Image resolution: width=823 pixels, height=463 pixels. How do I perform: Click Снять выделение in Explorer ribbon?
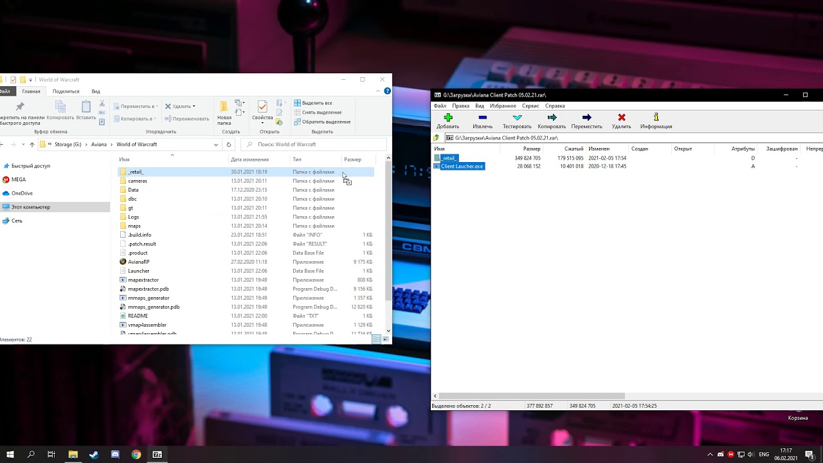(318, 113)
